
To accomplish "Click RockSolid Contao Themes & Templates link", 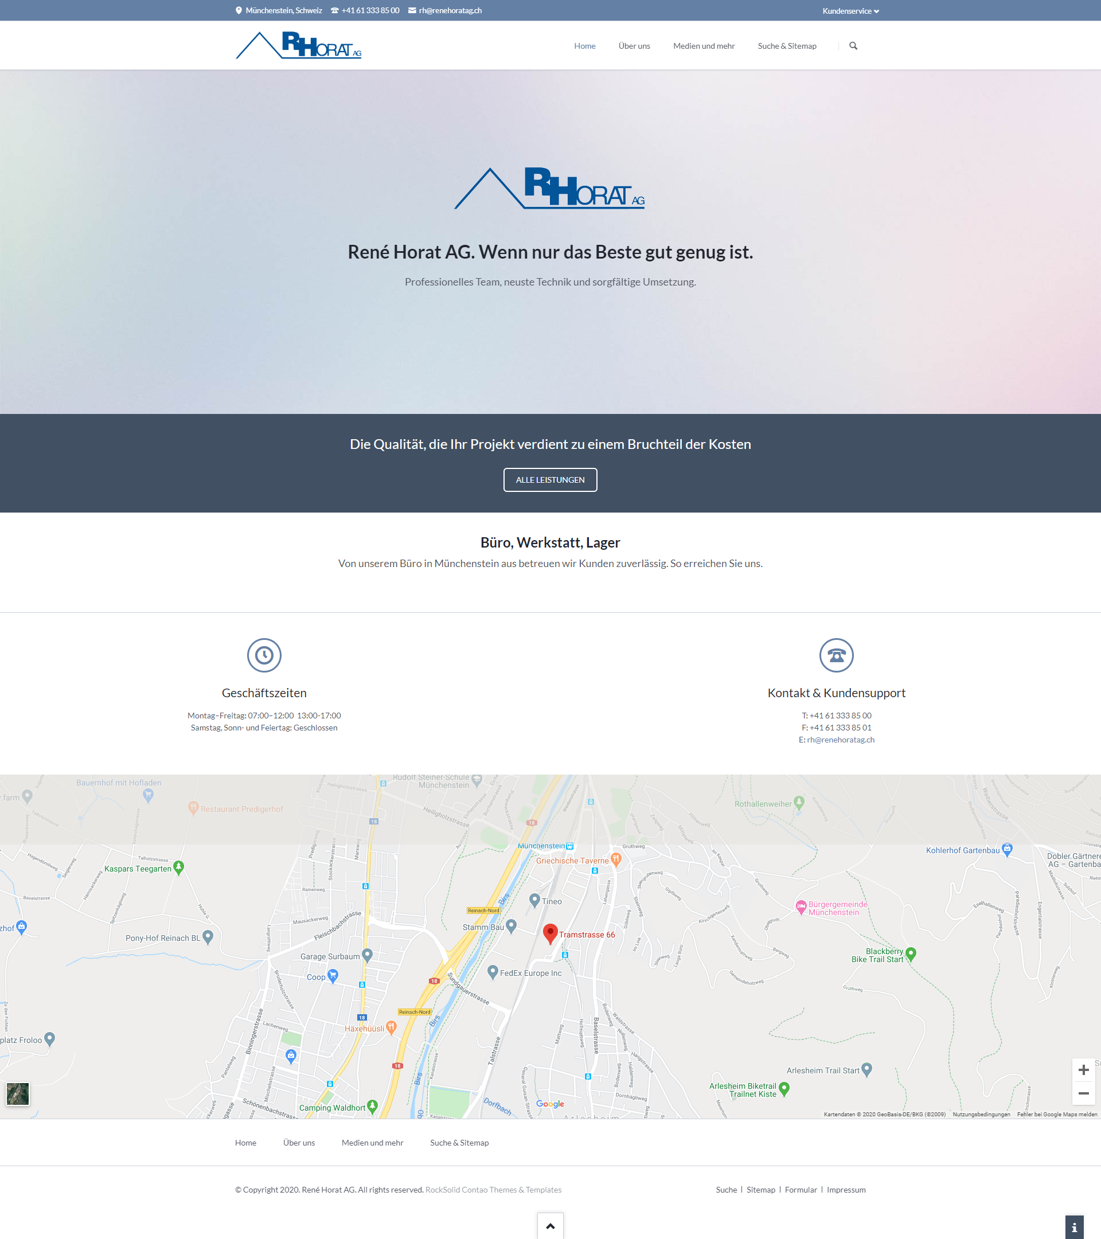I will [x=493, y=1190].
